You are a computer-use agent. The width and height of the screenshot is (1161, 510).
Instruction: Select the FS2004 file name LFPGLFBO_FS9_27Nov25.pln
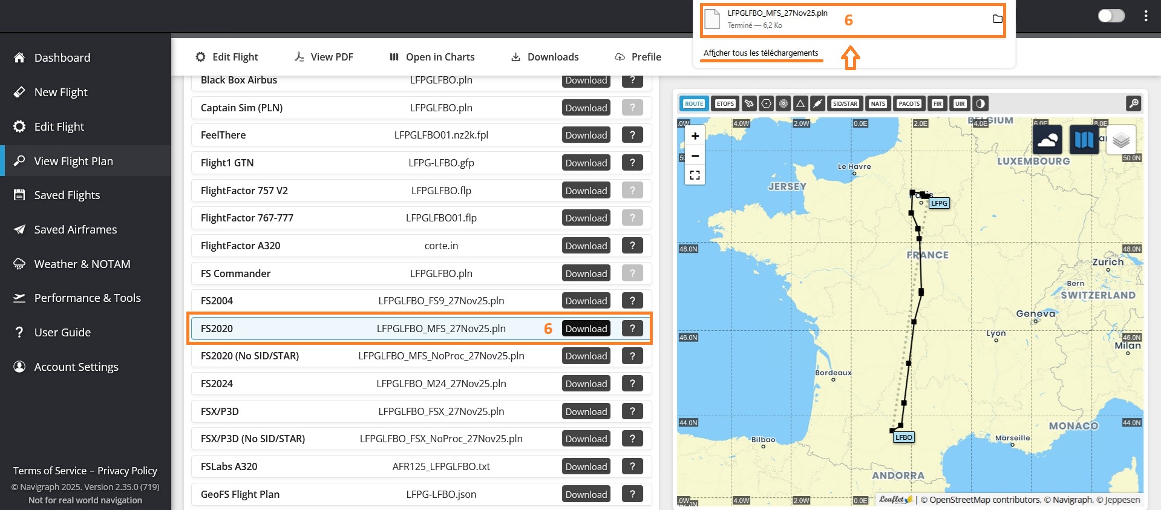click(x=441, y=301)
